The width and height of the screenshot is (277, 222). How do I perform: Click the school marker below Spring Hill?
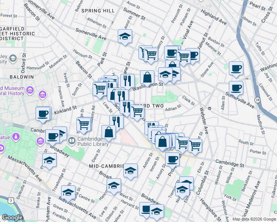pos(125,36)
